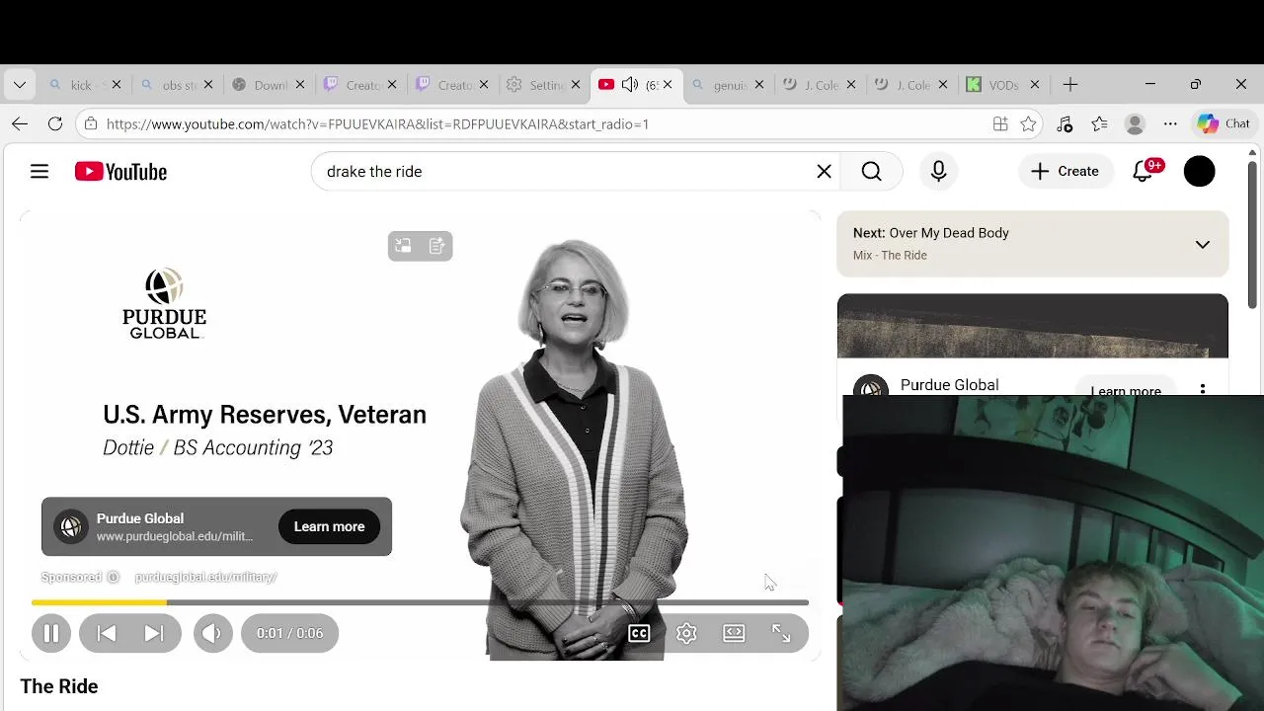Open the Copilot Chat button
Viewport: 1264px width, 711px height.
[1224, 124]
